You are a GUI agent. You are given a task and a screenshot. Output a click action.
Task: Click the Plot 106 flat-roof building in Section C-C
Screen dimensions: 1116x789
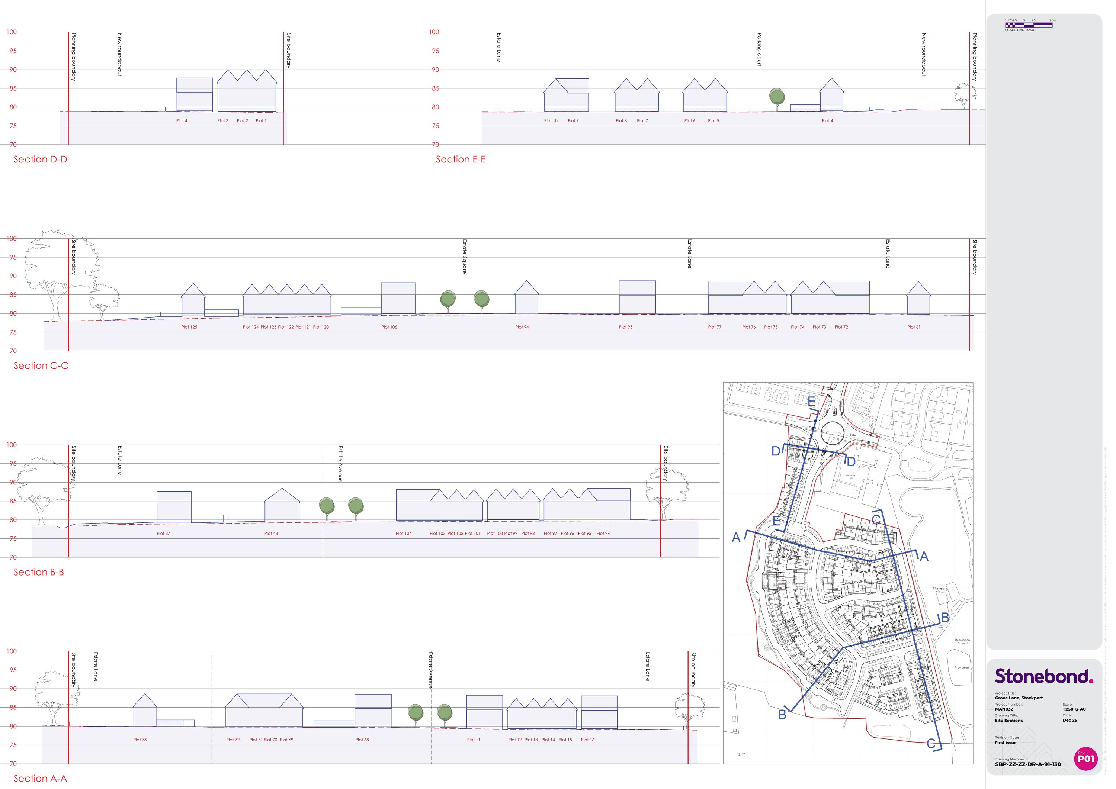tap(398, 298)
